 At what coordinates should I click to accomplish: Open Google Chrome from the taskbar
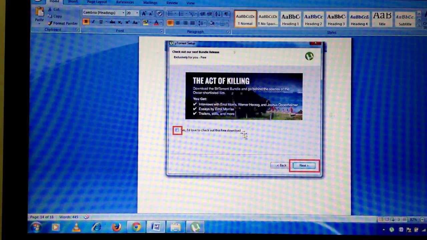[x=136, y=227]
